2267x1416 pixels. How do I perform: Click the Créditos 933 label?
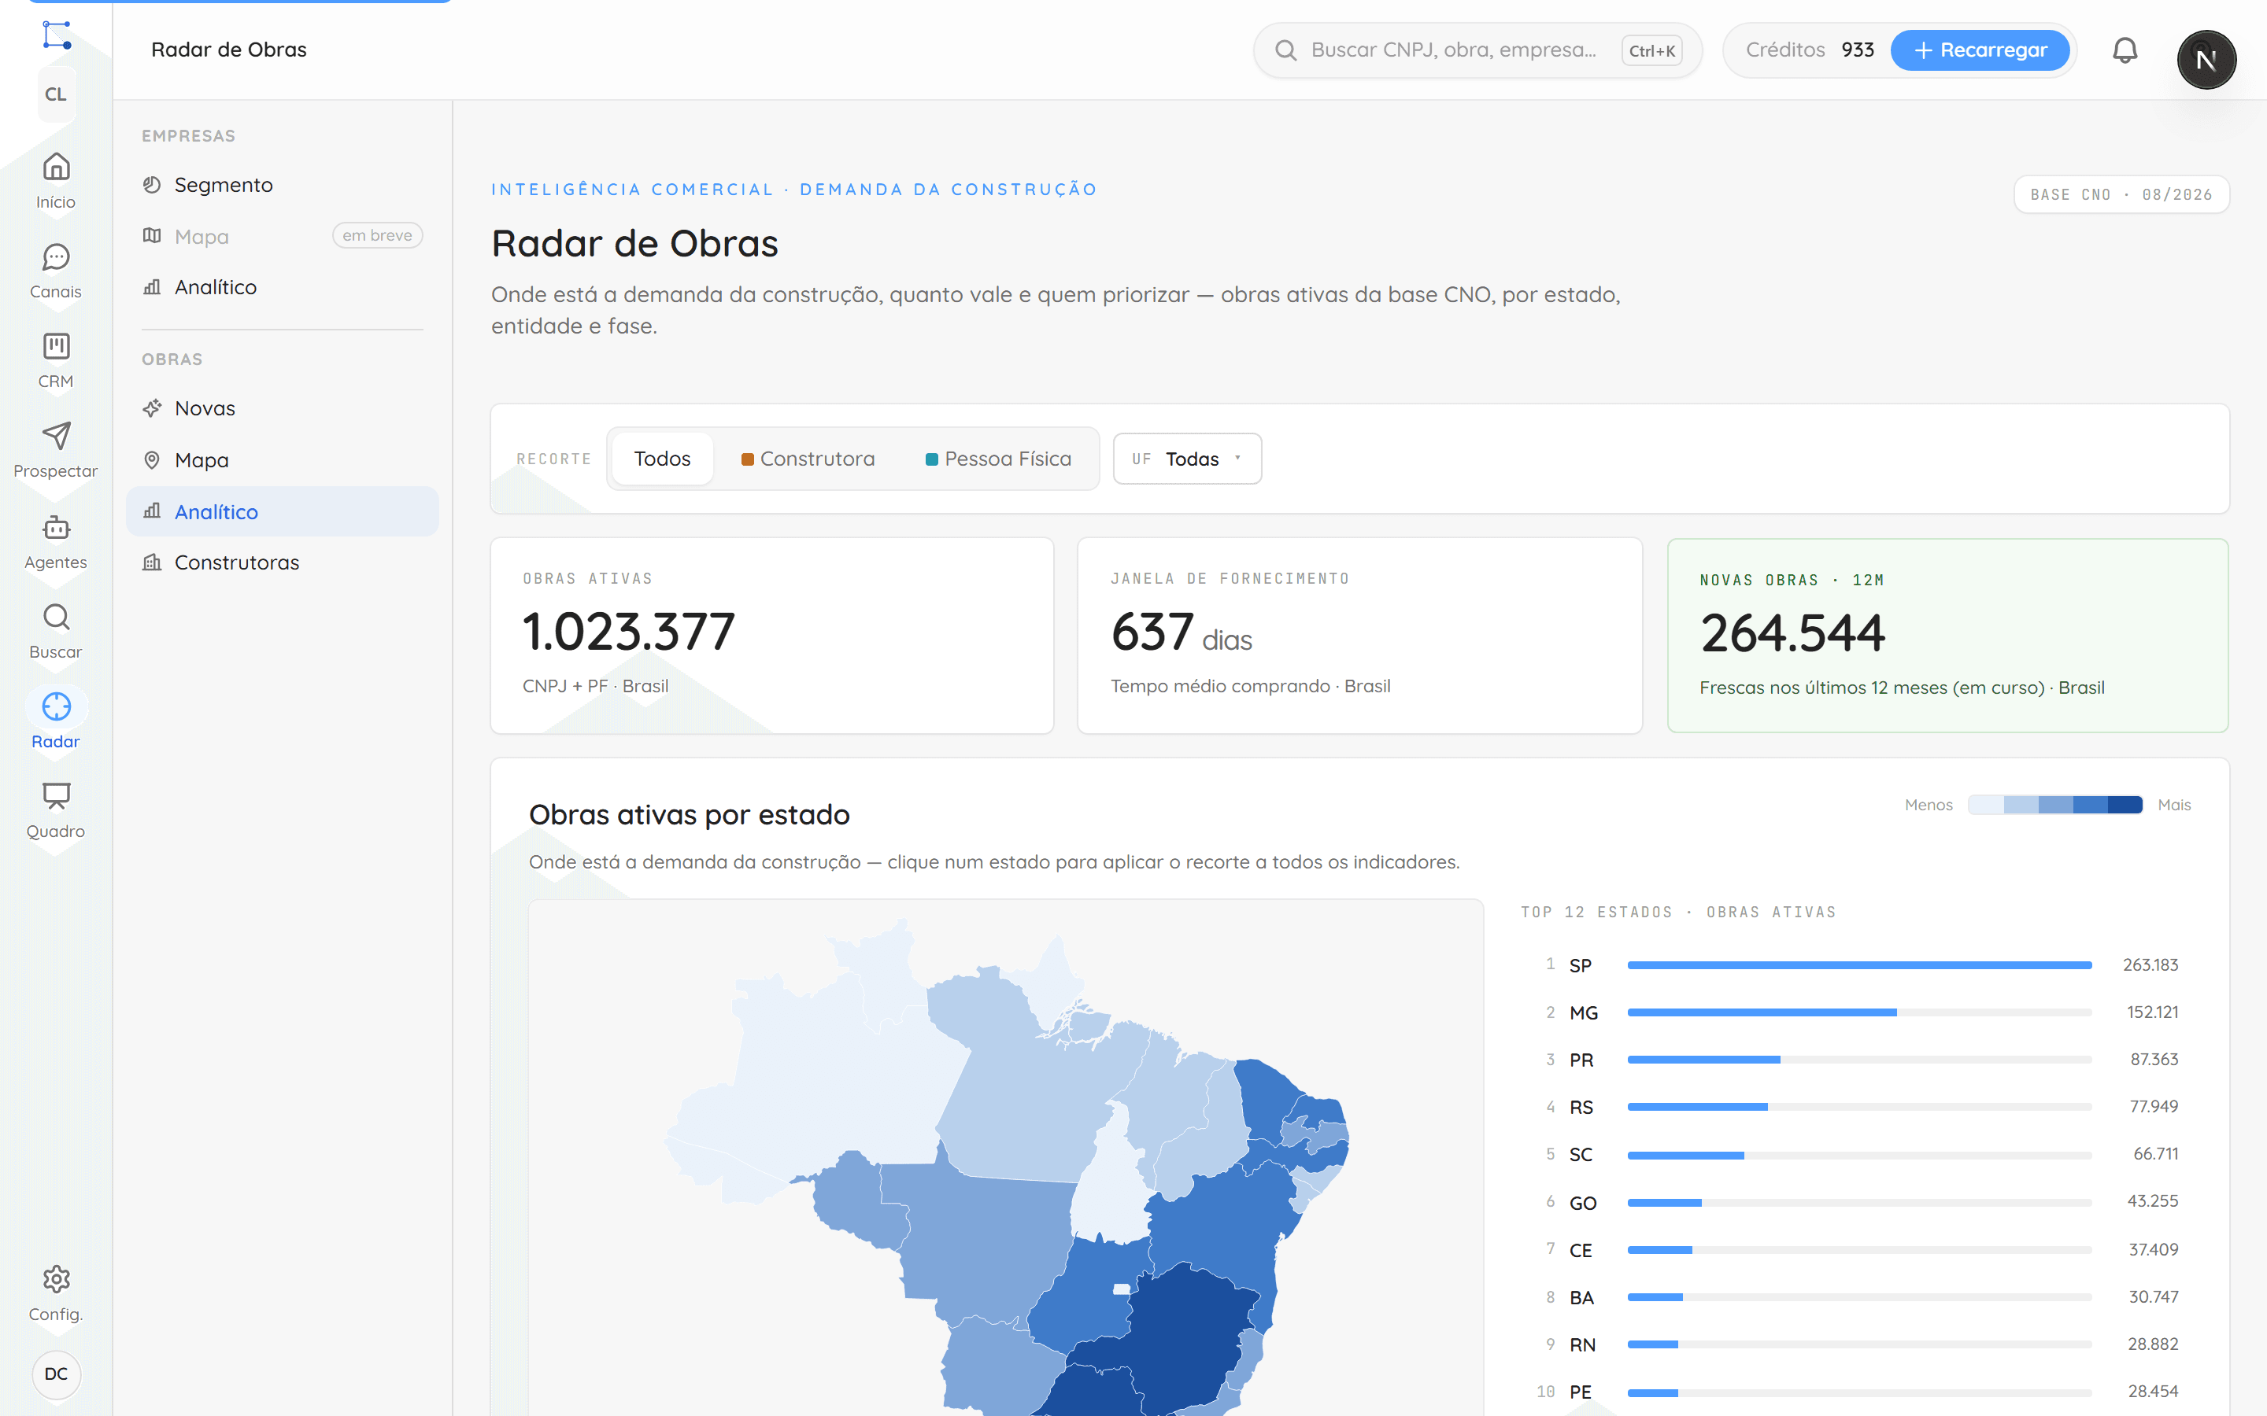1809,50
